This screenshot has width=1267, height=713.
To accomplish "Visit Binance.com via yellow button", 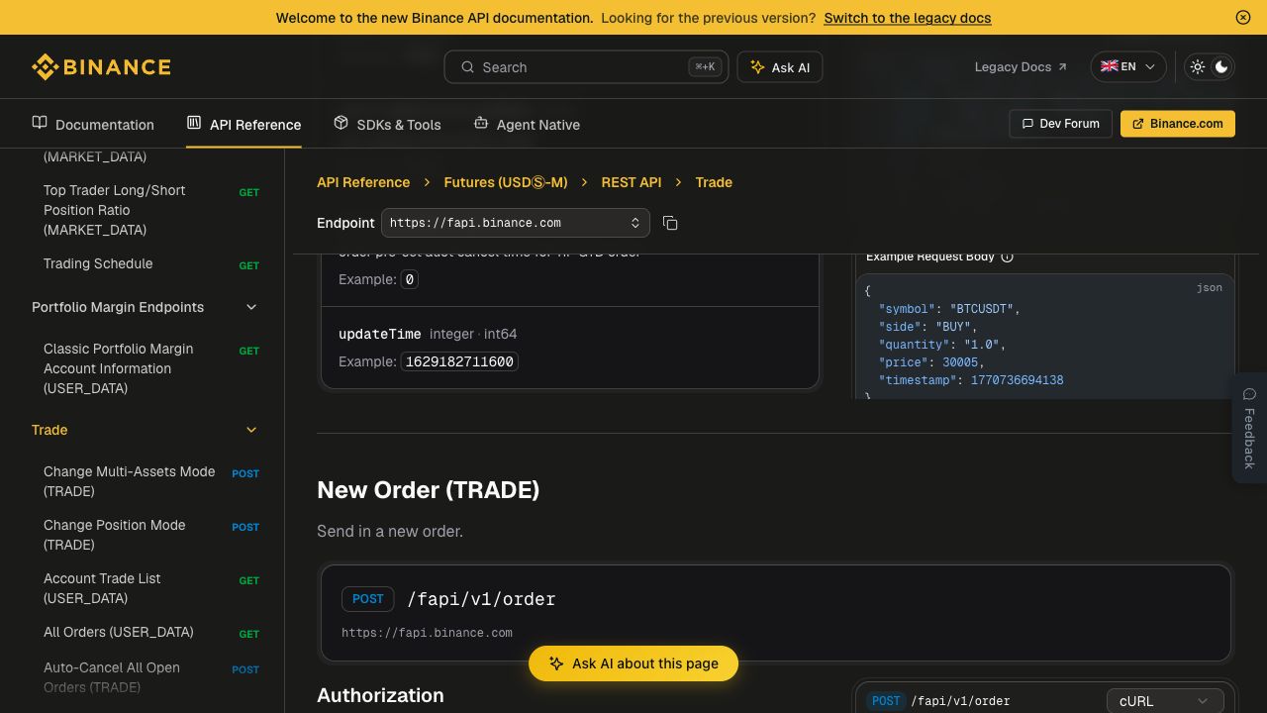I will pyautogui.click(x=1178, y=124).
